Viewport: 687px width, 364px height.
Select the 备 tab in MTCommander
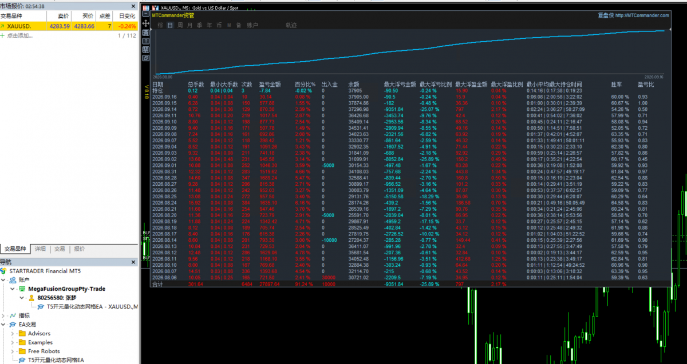[x=239, y=25]
